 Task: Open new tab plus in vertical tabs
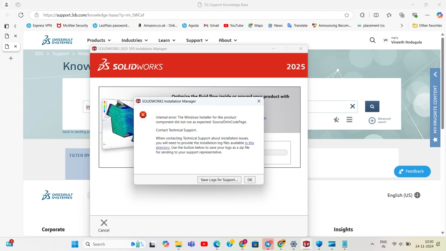tap(11, 59)
